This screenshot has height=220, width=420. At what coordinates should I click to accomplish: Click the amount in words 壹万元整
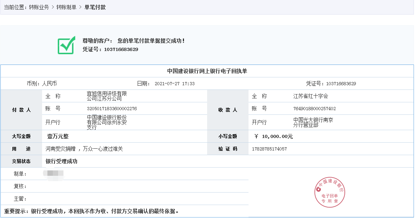tap(58, 137)
